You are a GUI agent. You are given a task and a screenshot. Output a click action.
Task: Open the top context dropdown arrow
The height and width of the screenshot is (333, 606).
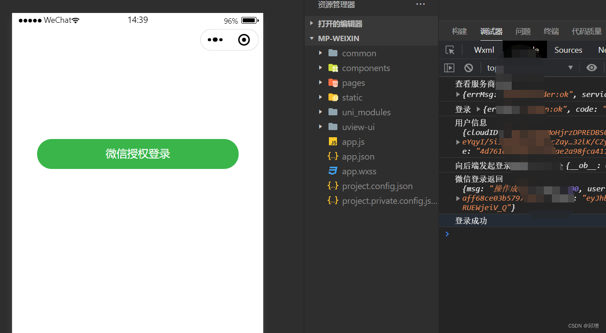pos(570,68)
